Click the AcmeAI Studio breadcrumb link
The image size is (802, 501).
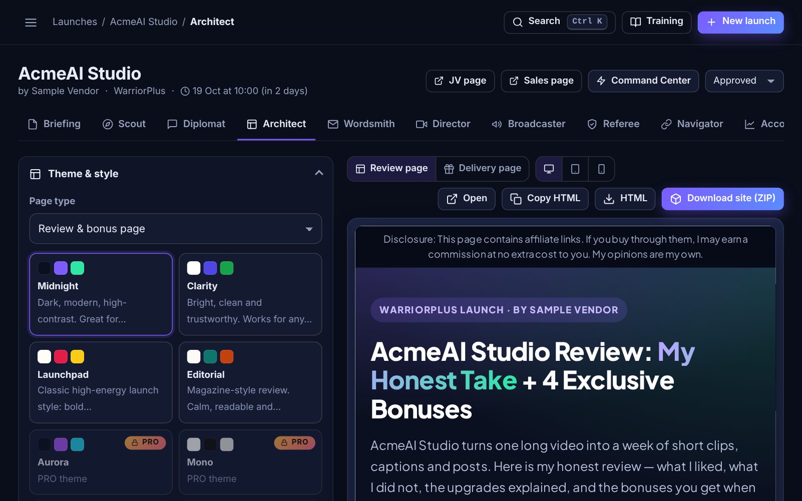[x=144, y=22]
